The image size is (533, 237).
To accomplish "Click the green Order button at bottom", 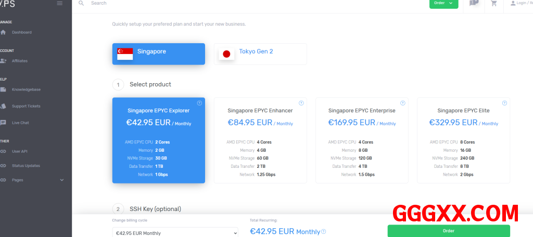I will click(x=449, y=231).
